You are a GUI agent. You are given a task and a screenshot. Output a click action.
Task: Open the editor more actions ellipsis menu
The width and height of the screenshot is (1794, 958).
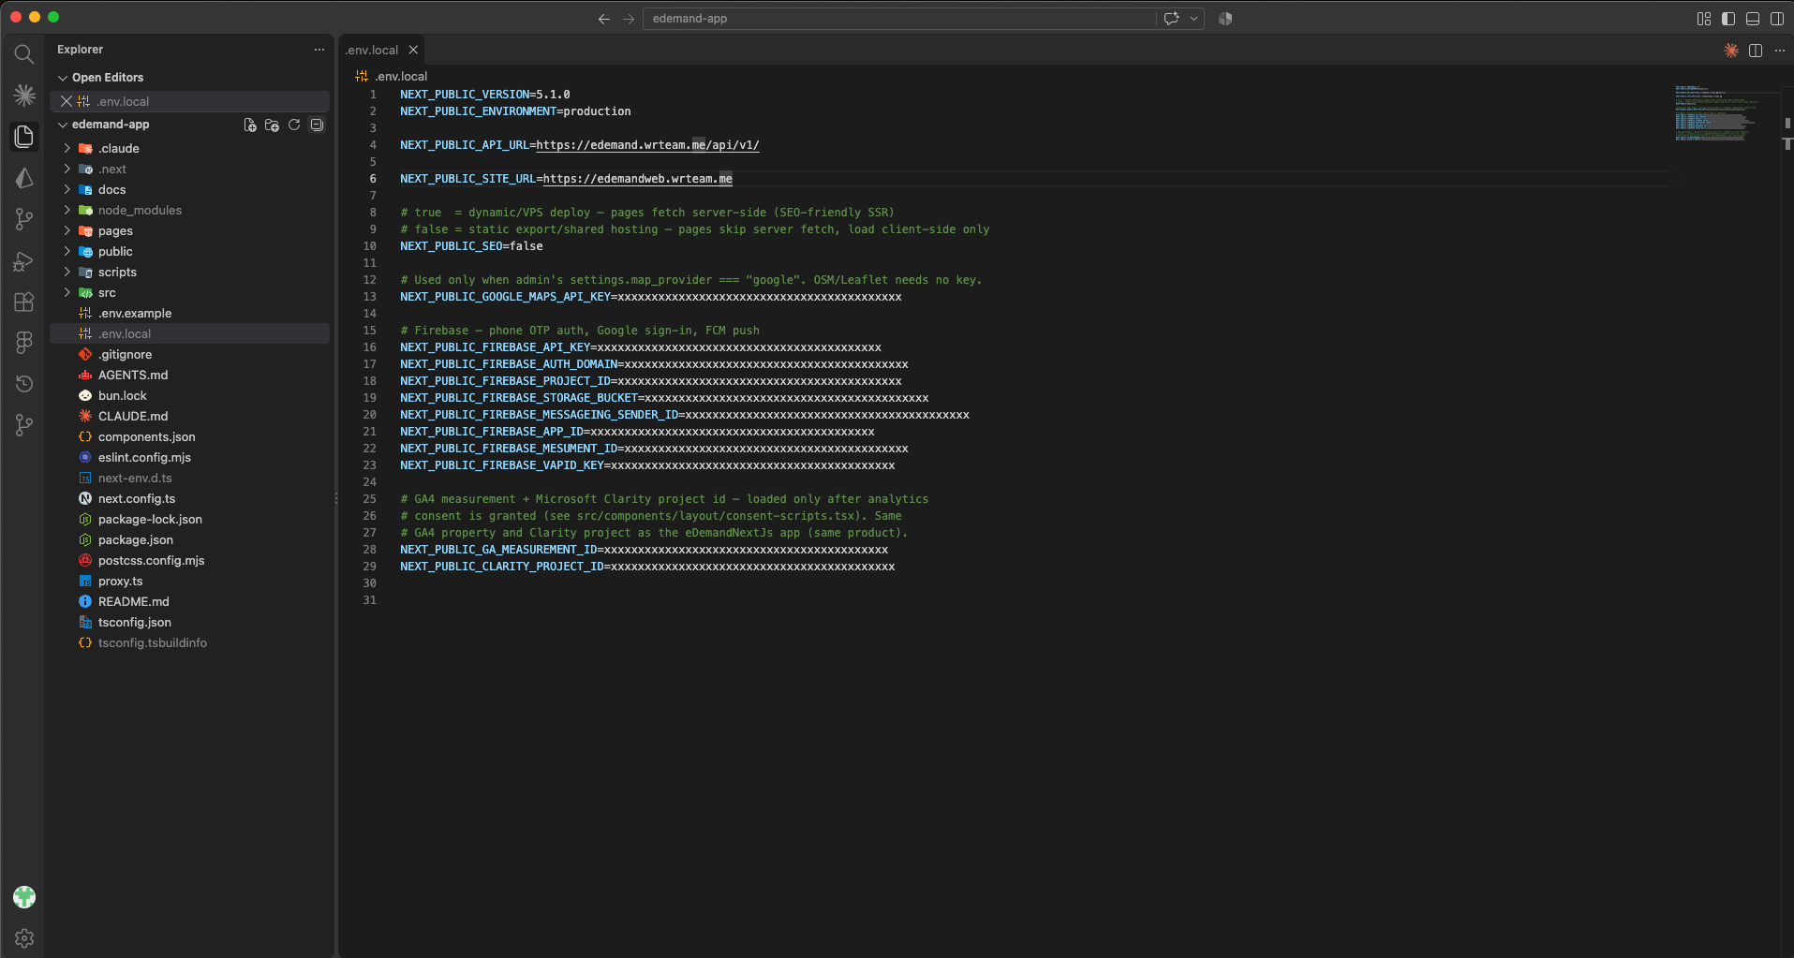click(1780, 51)
